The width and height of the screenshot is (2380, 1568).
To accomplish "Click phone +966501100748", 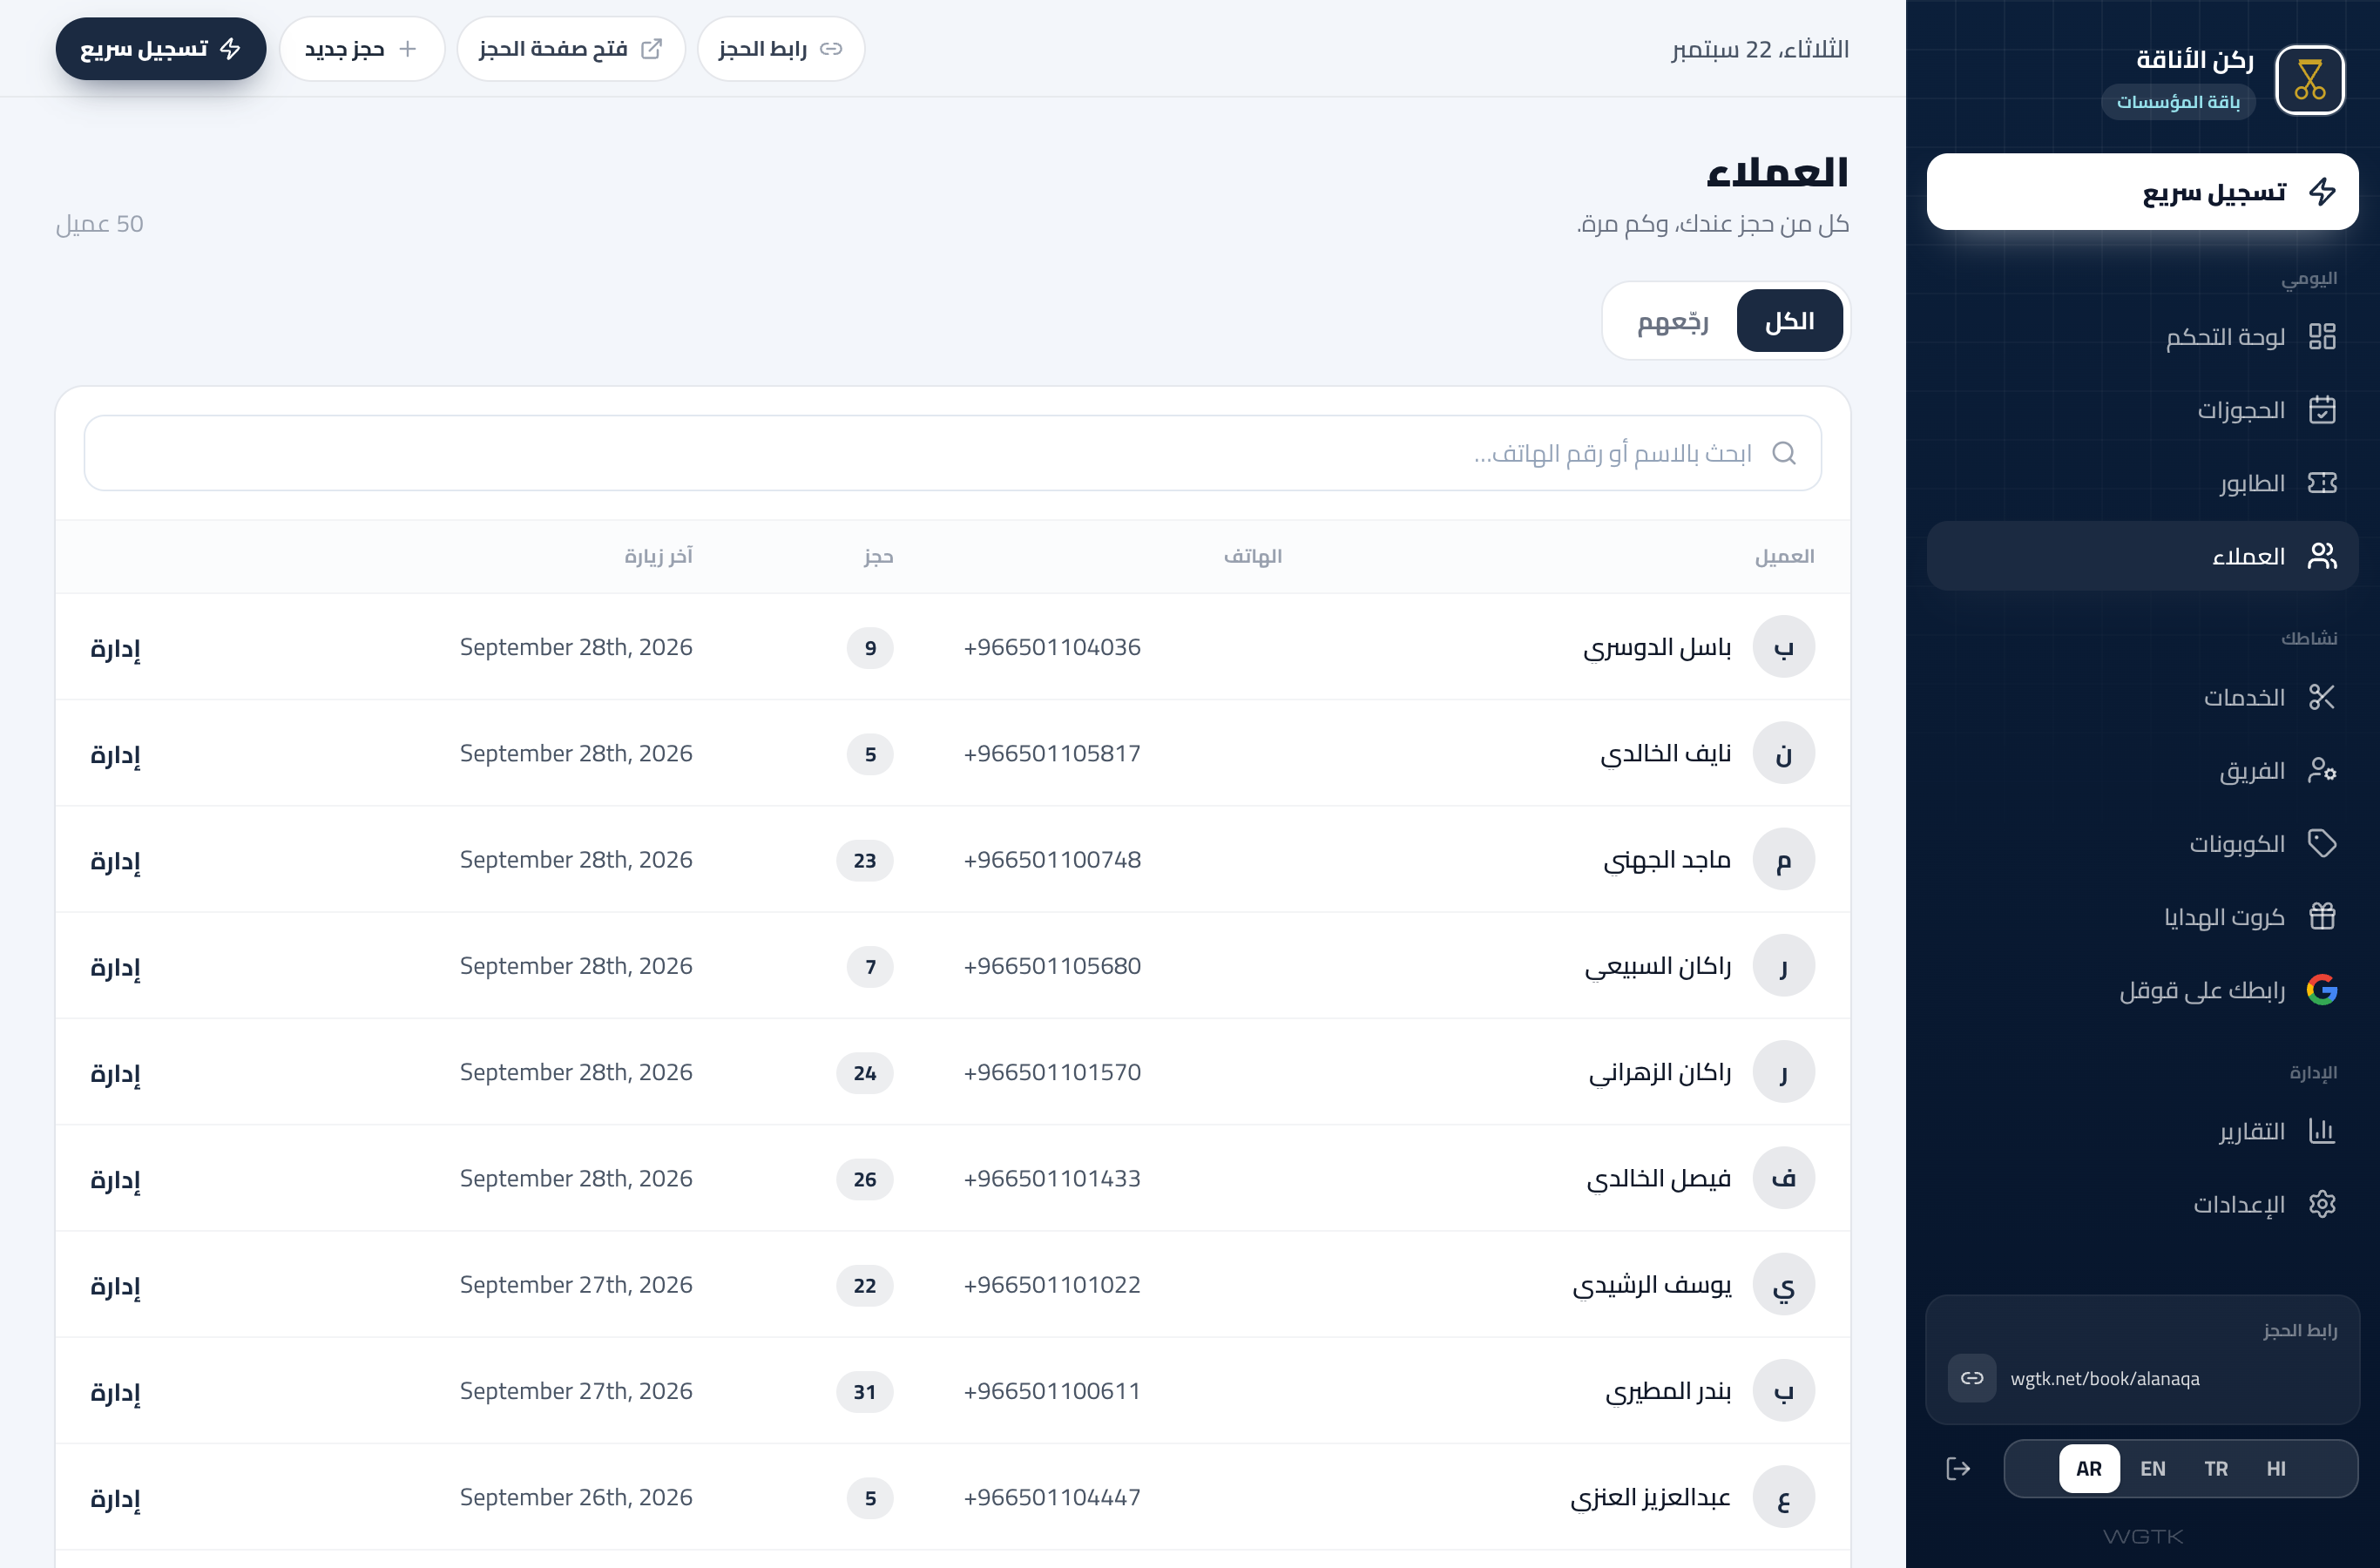I will [x=1052, y=860].
